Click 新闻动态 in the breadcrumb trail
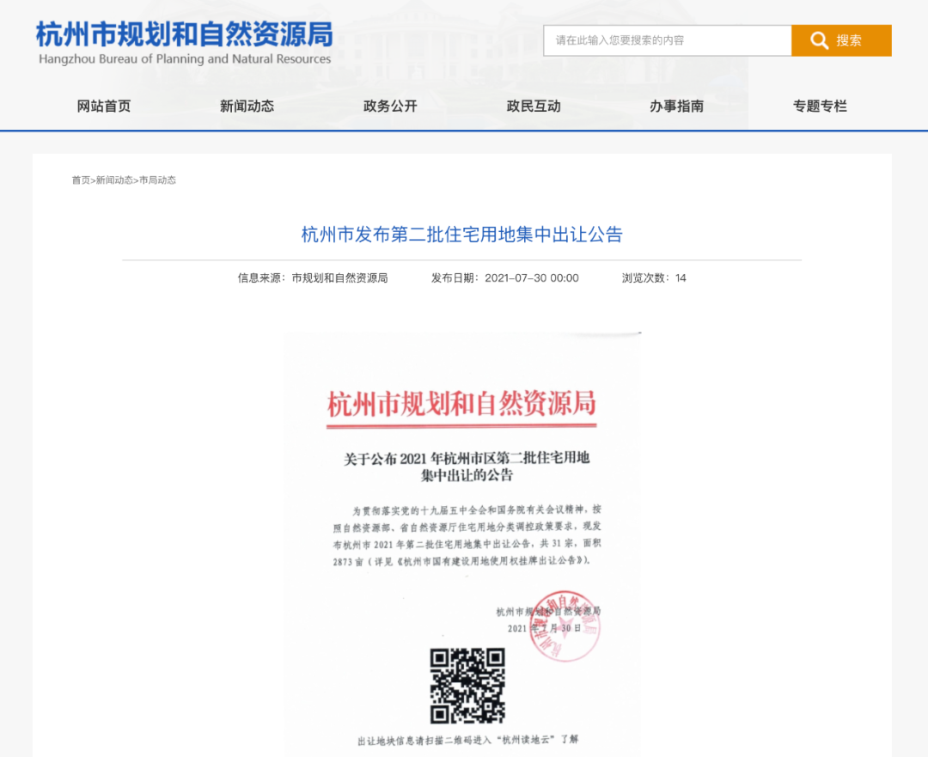The image size is (928, 757). click(x=114, y=180)
